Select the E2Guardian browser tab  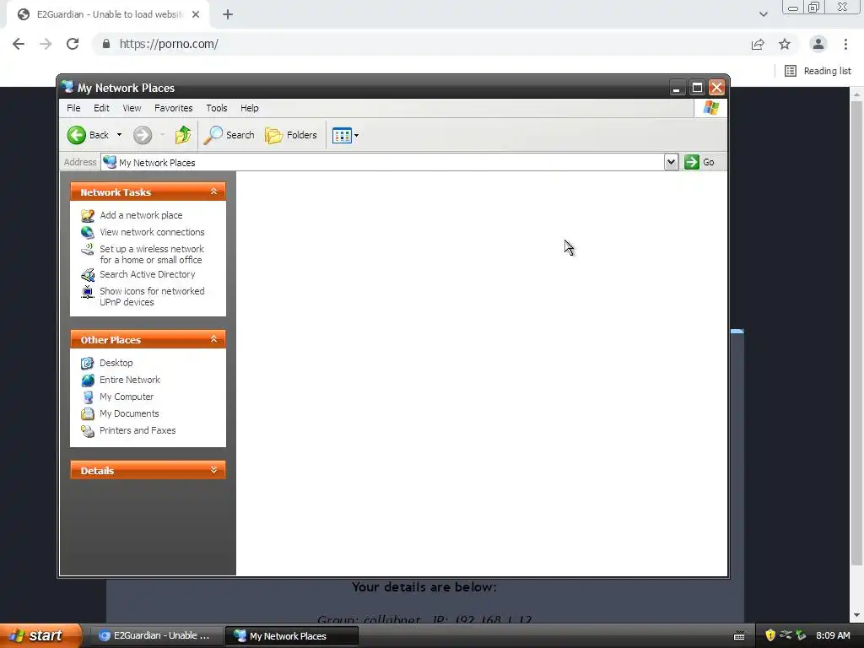click(109, 14)
